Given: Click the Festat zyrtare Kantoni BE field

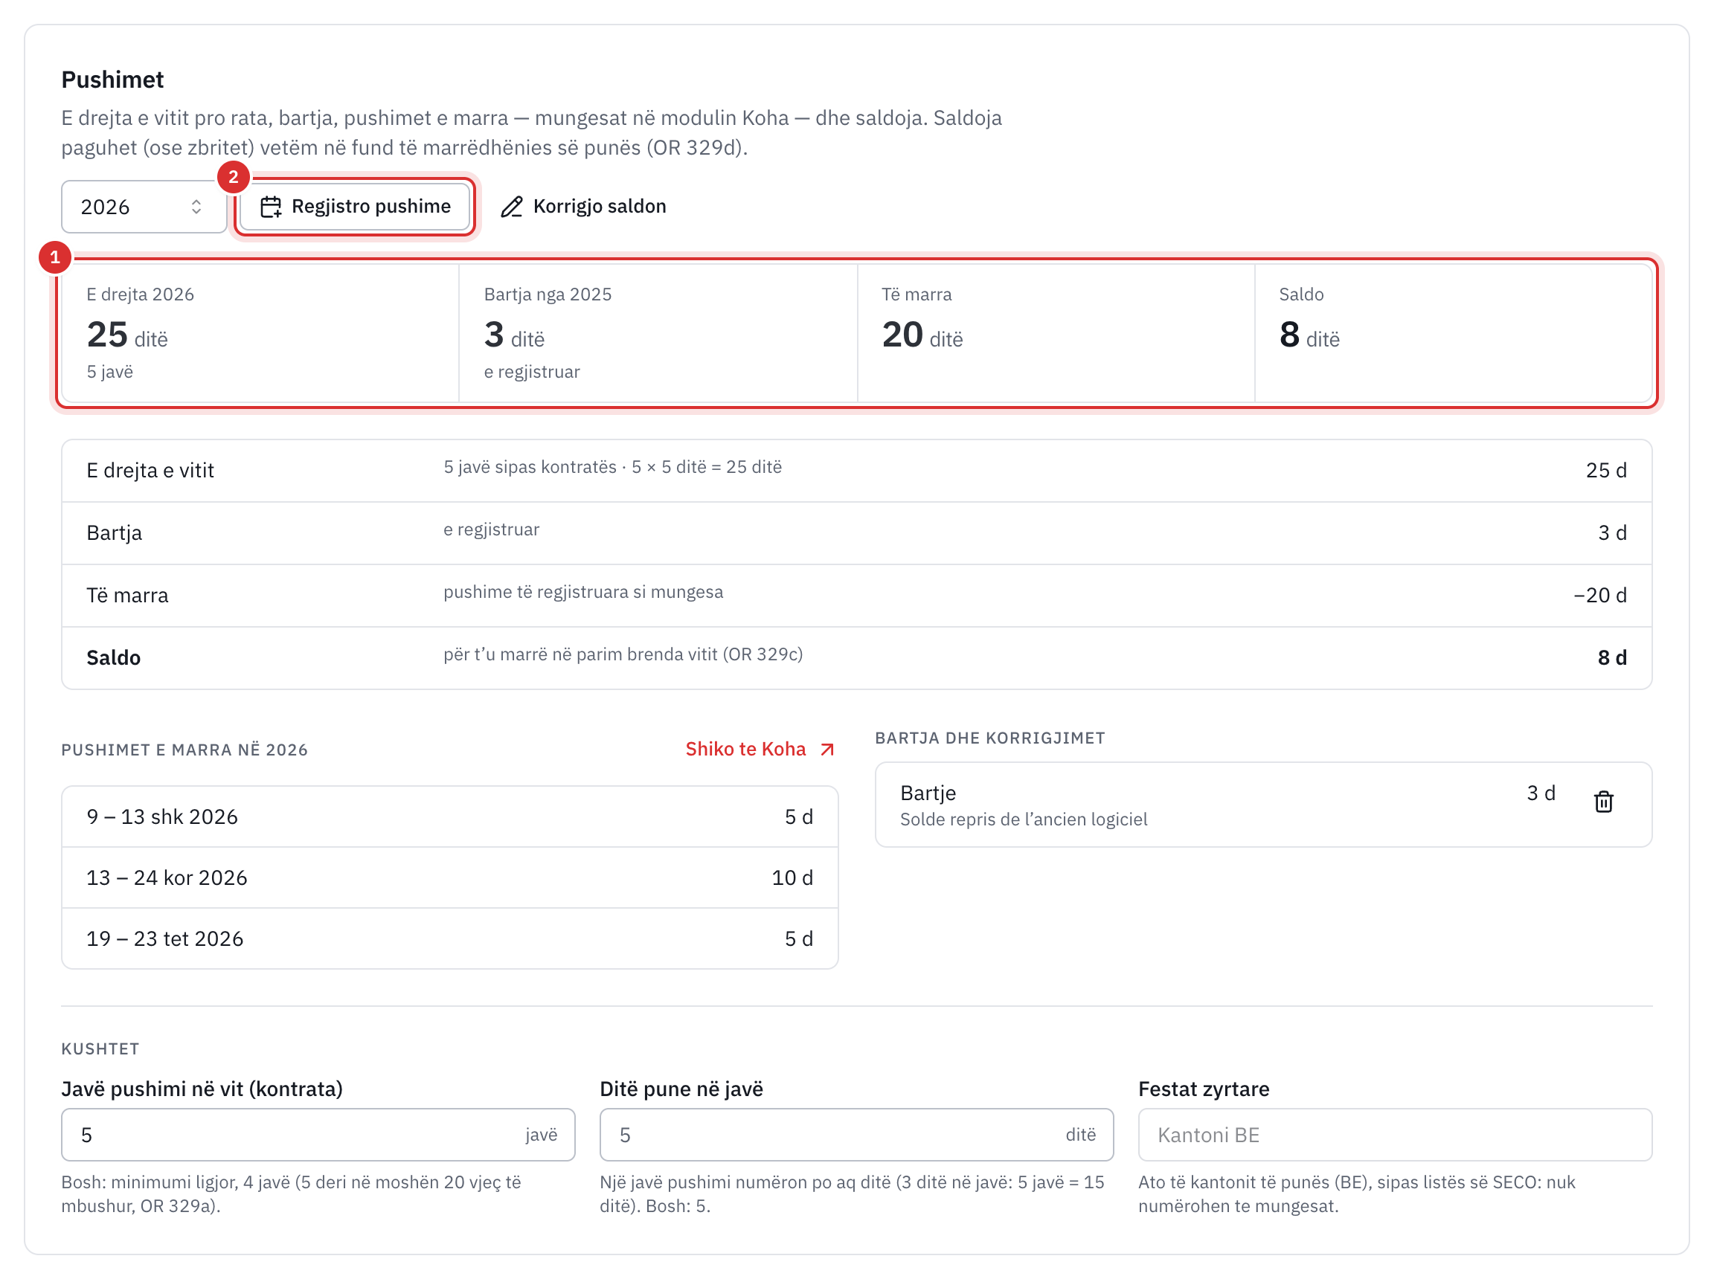Looking at the screenshot, I should (1395, 1134).
